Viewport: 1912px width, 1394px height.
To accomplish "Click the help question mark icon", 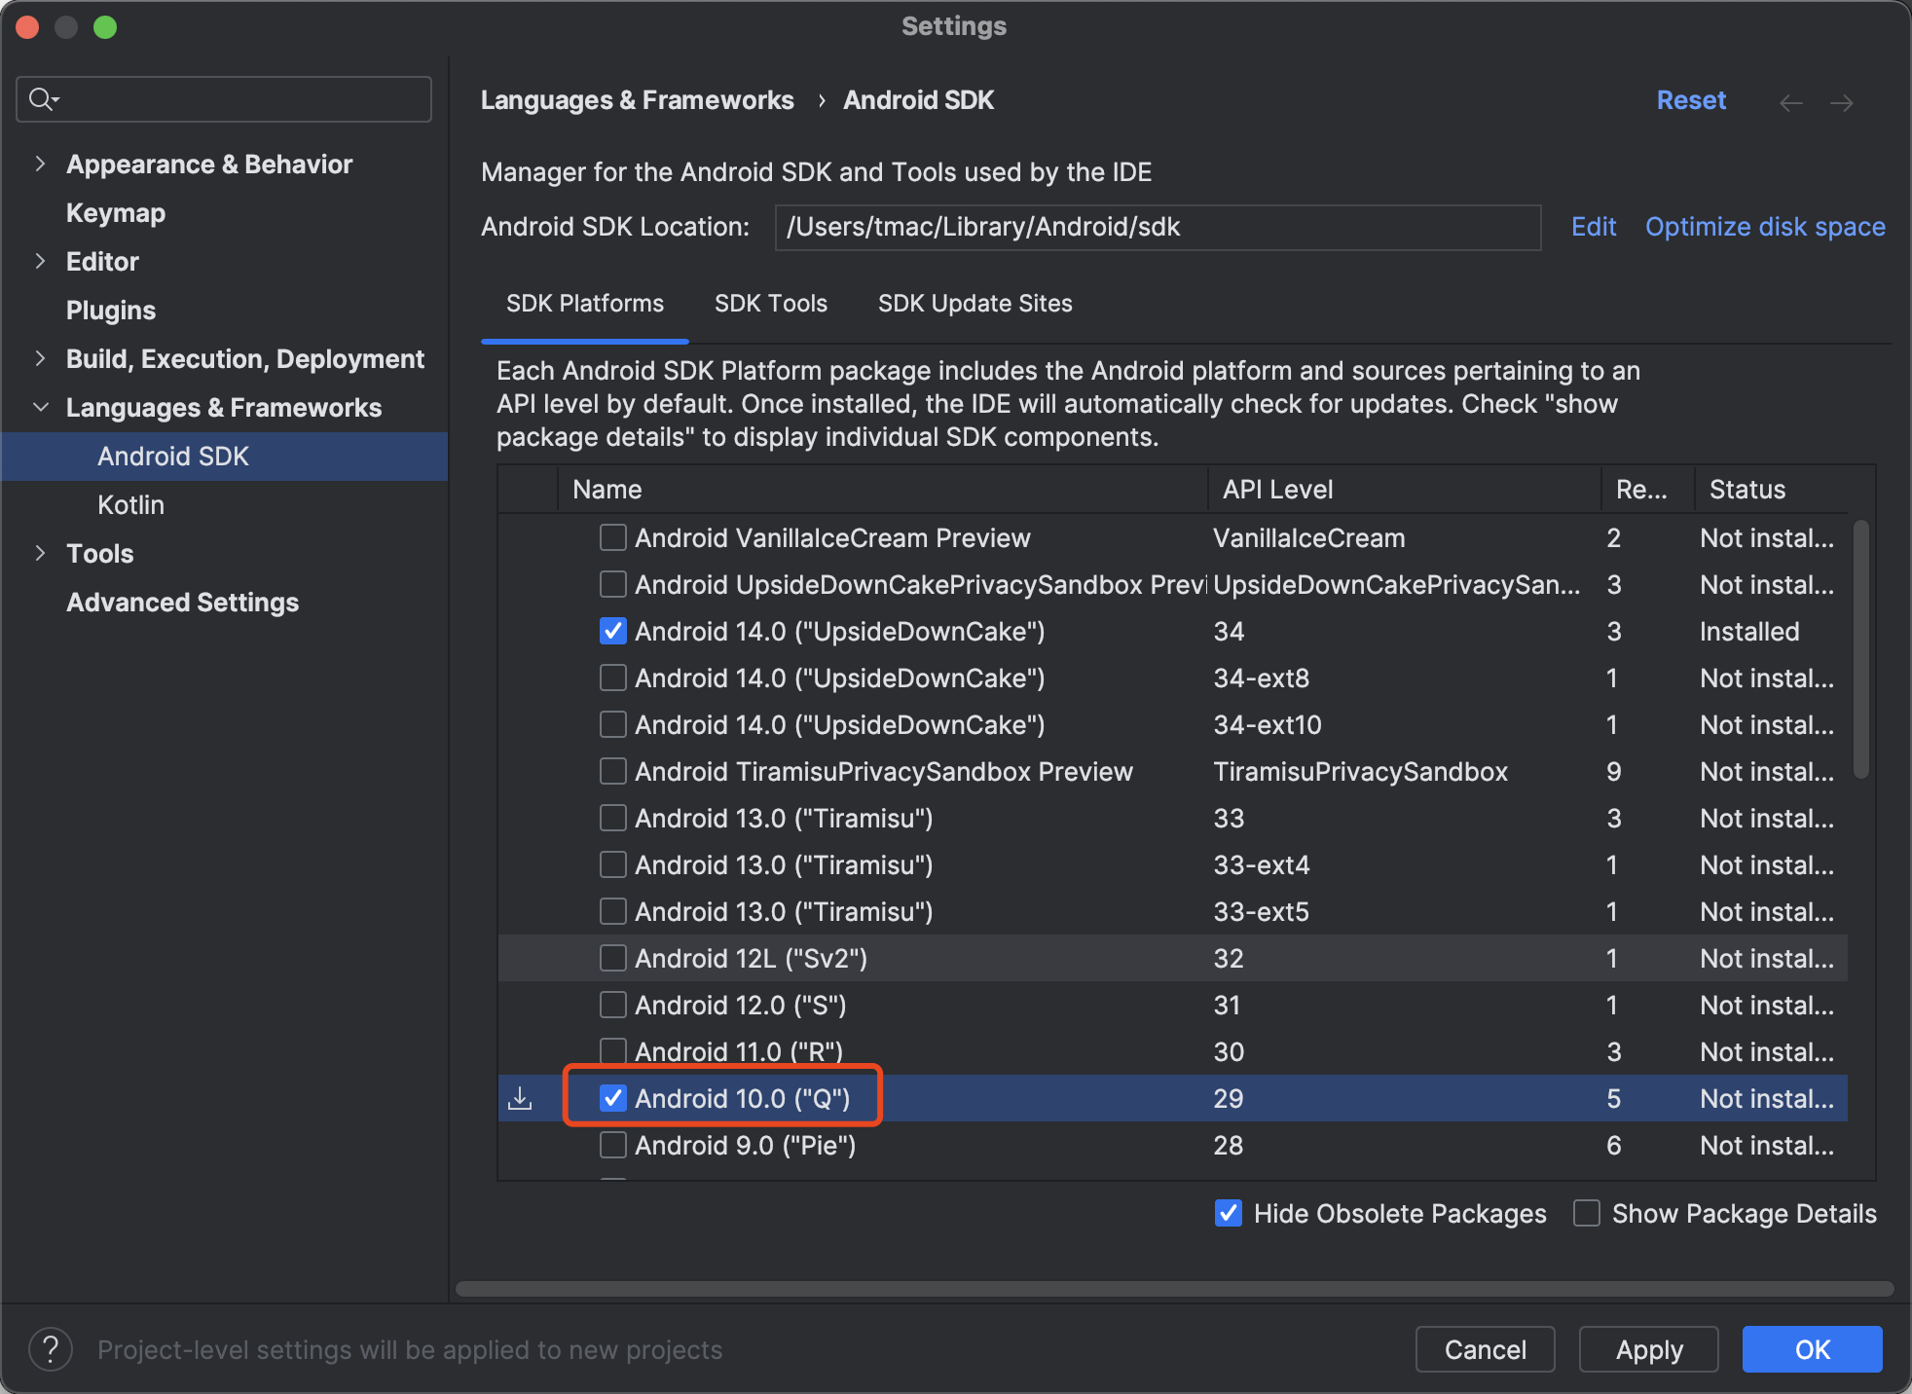I will pos(51,1349).
